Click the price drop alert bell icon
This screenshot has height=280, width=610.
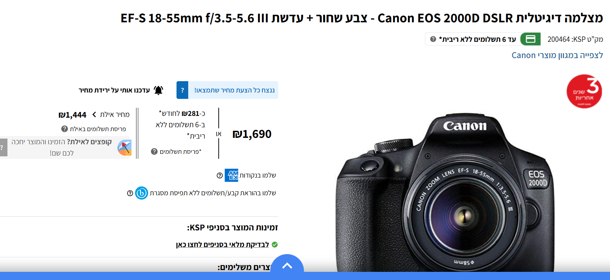(158, 90)
